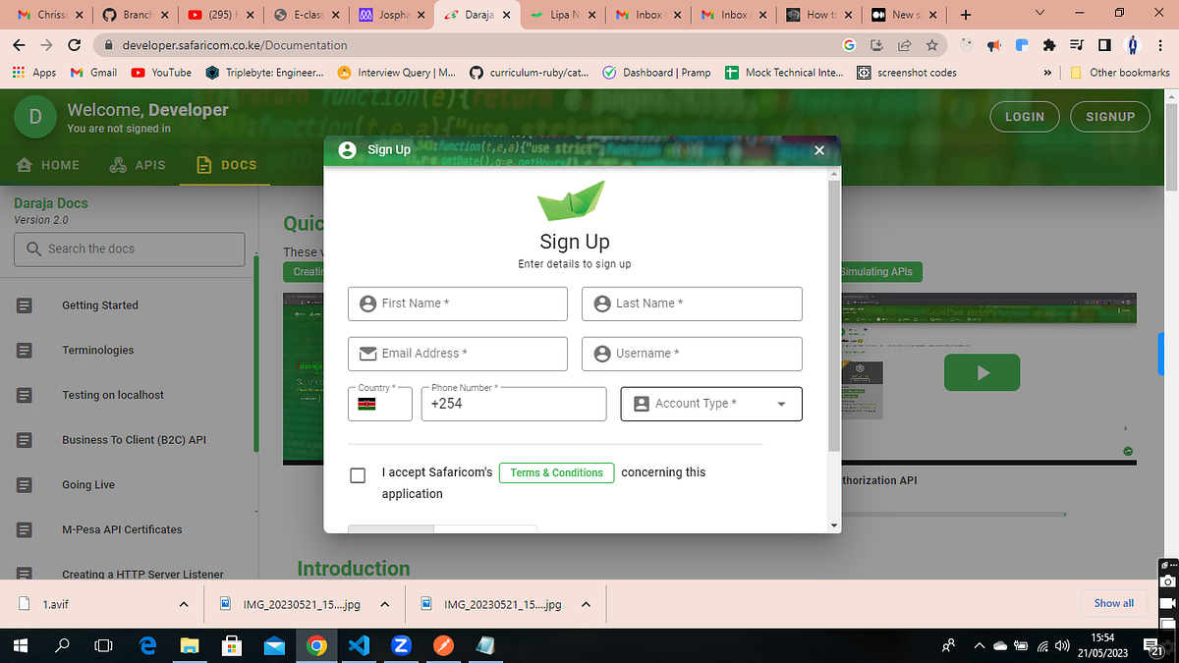Click the avatar icon in Sign Up header
1179x663 pixels.
[347, 149]
